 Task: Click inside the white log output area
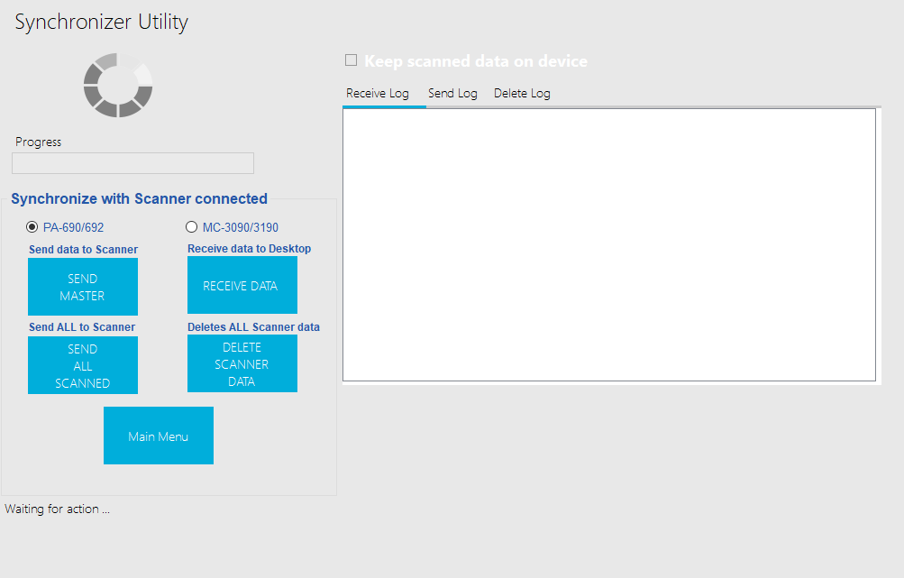pos(608,244)
